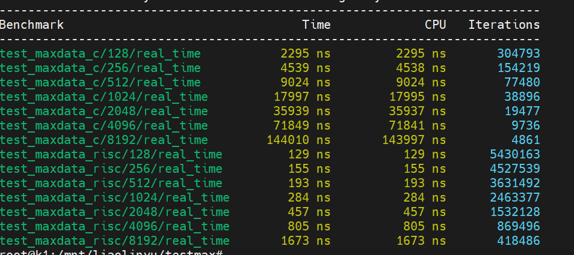Click test_maxdata_c/512/real_time benchmark name
The width and height of the screenshot is (574, 255).
tap(100, 82)
